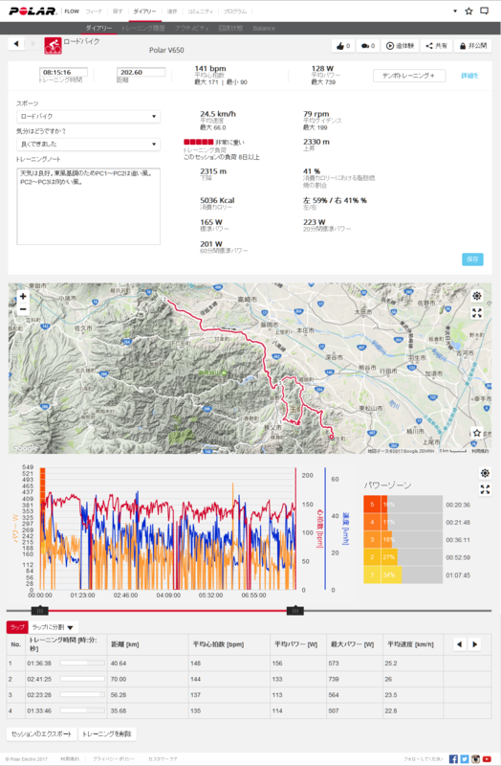This screenshot has width=501, height=766.
Task: Open the YouTube icon in footer
Action: click(487, 758)
